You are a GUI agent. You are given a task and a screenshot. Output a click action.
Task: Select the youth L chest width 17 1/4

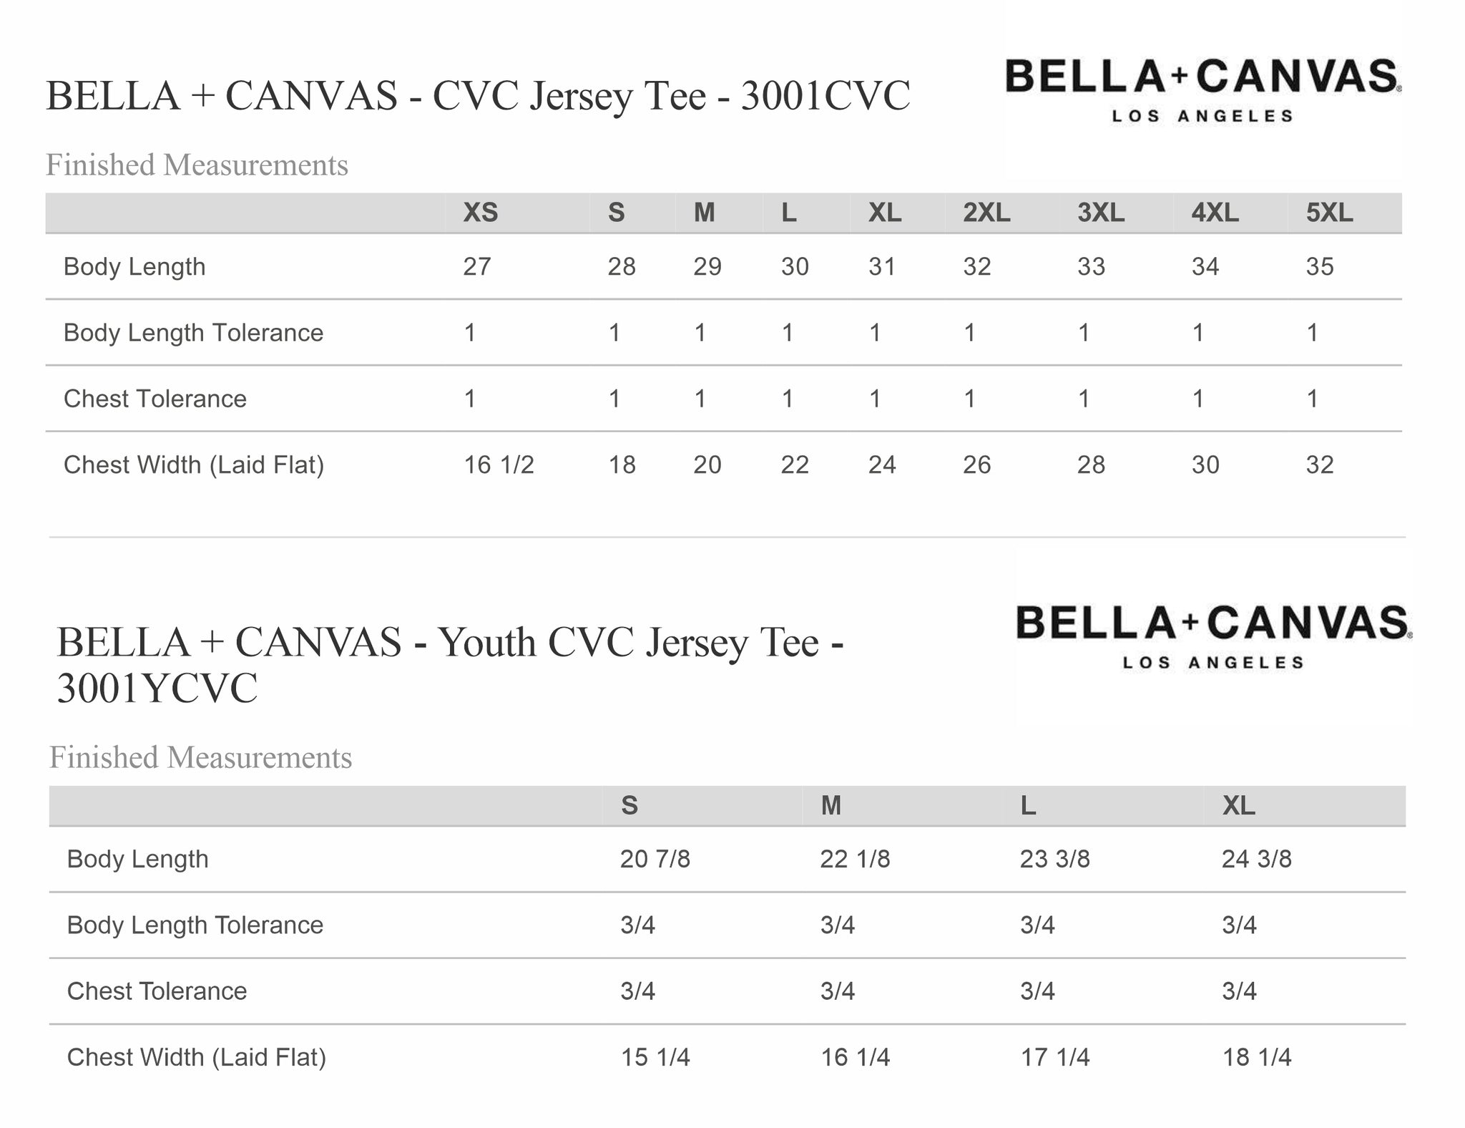click(1054, 1057)
